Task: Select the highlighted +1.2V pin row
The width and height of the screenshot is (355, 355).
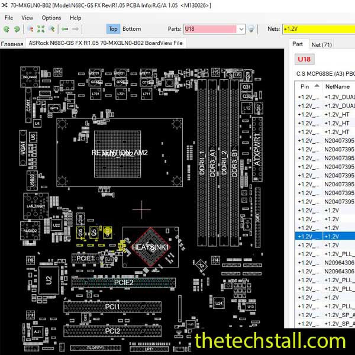Action: pyautogui.click(x=324, y=236)
